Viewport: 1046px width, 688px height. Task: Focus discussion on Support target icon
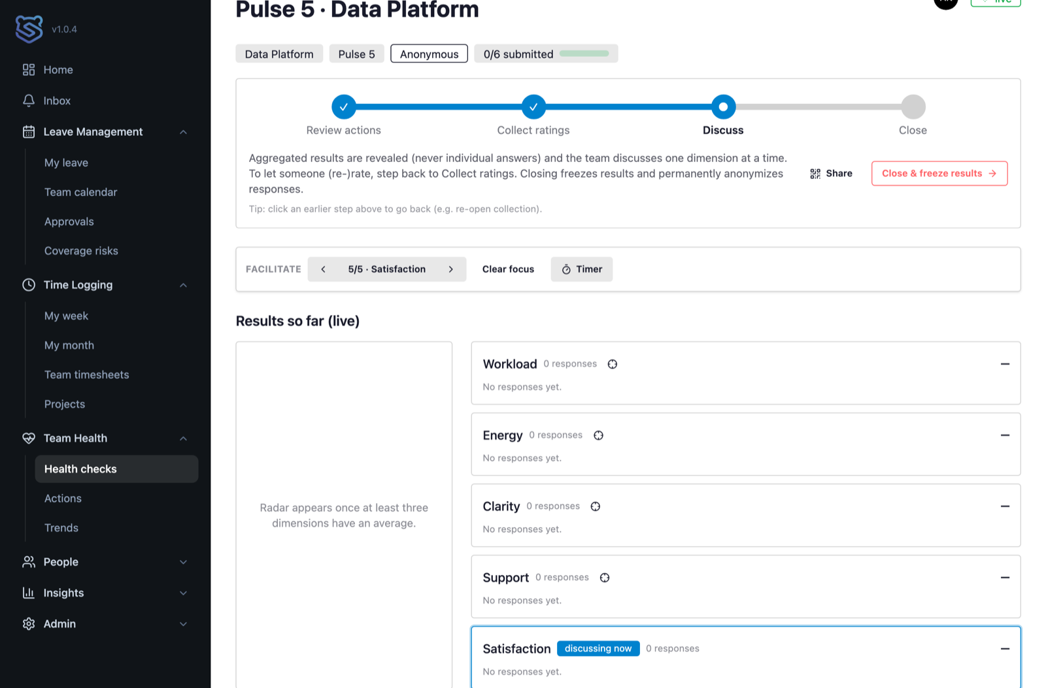605,578
